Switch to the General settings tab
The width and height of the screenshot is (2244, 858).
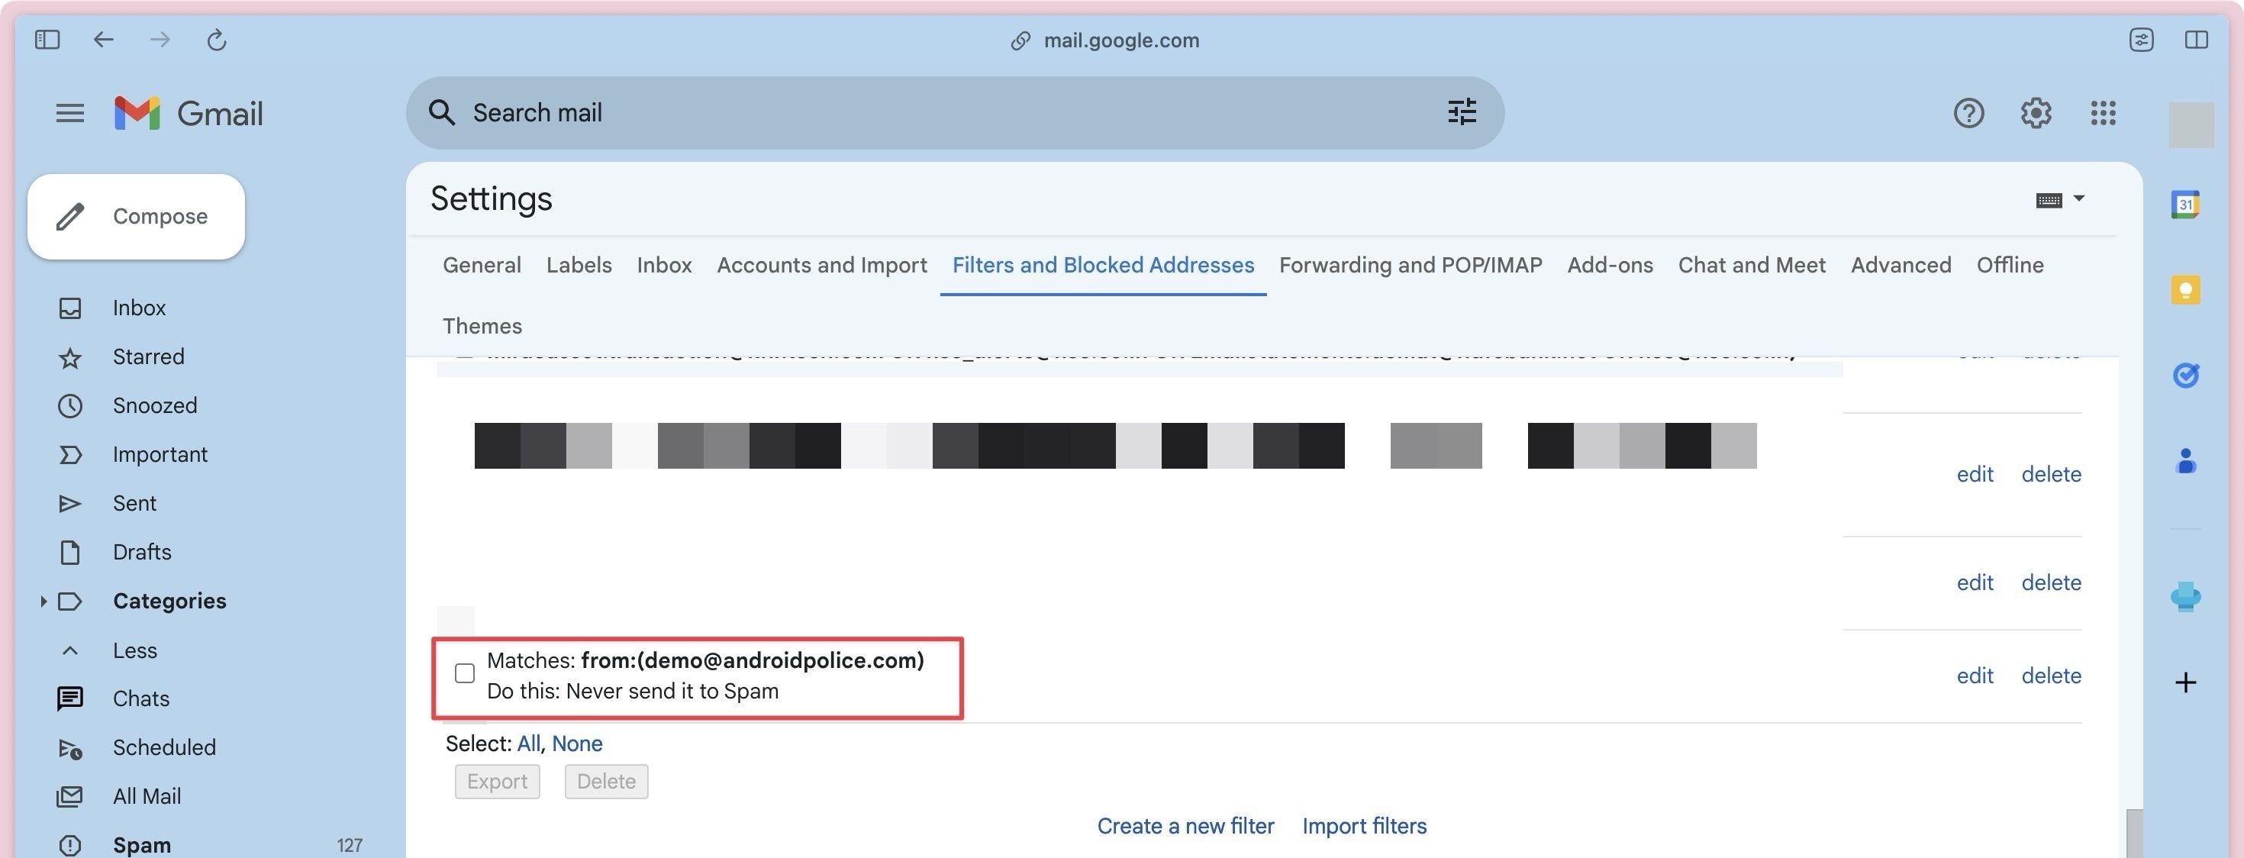pos(482,265)
